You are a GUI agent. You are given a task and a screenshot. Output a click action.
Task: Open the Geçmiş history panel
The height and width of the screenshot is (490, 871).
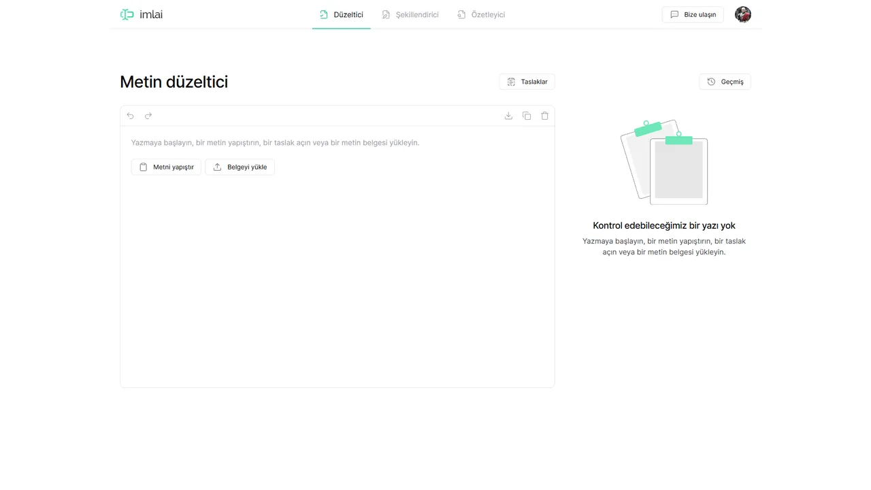[x=725, y=81]
